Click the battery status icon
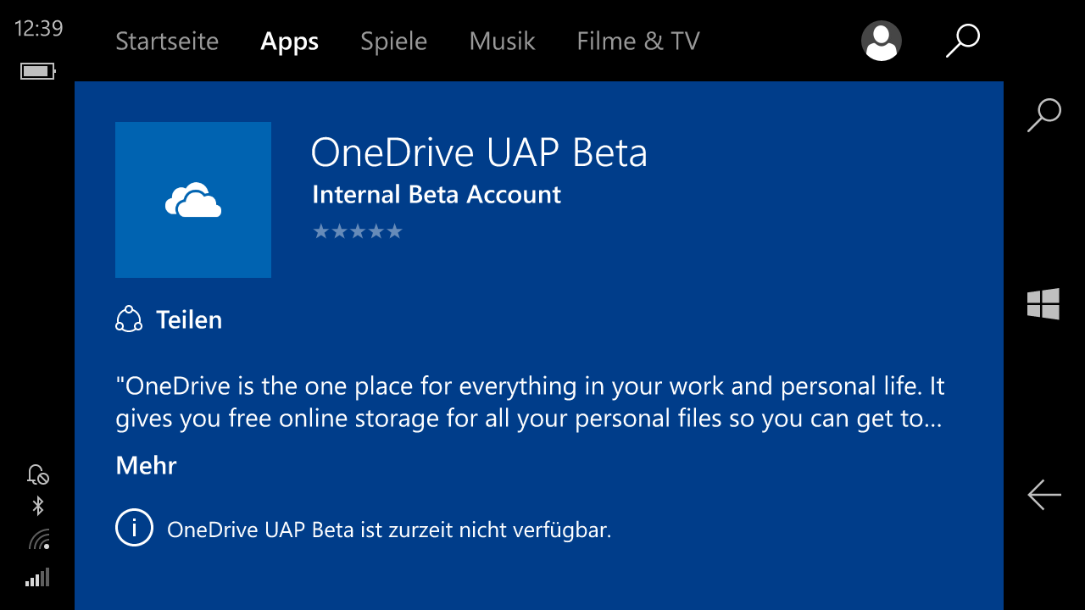1085x610 pixels. 38,71
